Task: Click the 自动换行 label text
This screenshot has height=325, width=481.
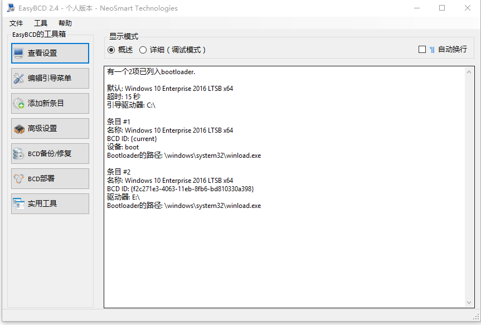Action: 453,50
